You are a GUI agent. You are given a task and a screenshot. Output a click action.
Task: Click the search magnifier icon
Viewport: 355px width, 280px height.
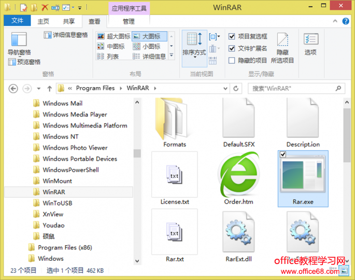tap(338, 88)
